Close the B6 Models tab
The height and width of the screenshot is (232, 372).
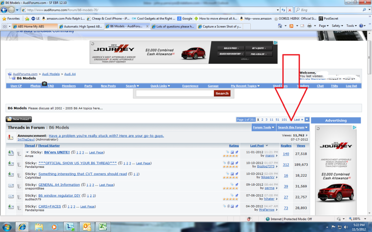(147, 26)
